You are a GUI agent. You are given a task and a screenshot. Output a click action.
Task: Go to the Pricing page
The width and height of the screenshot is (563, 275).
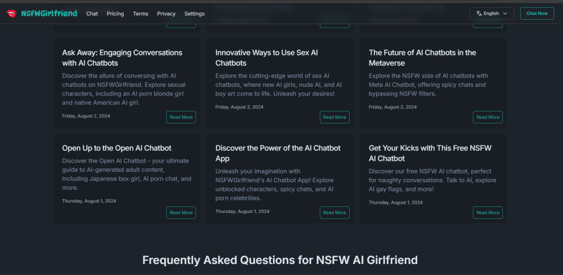point(115,14)
